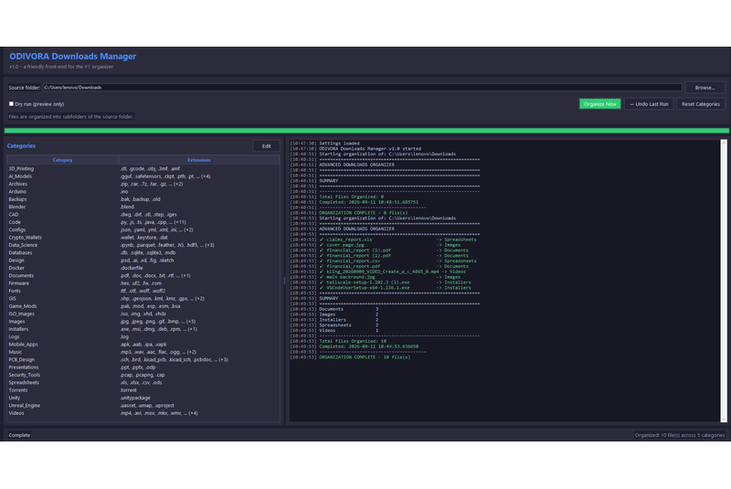Select the Mobile_Apps category row
The height and width of the screenshot is (489, 731).
[x=143, y=345]
